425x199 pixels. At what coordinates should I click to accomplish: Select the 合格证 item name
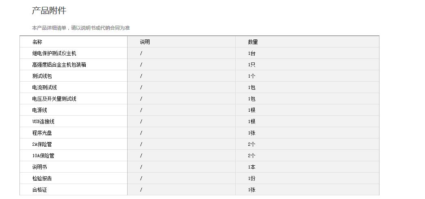[x=40, y=190]
